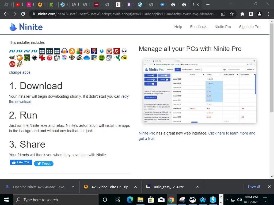
Task: Open the Help page link
Action: point(178,27)
